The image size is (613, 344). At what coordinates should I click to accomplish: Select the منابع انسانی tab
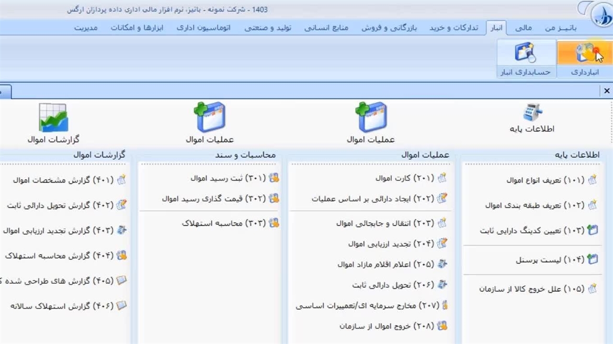point(326,28)
